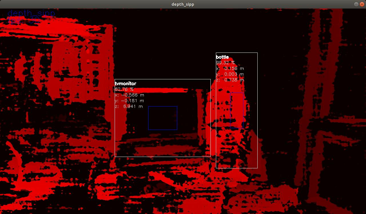Viewport: 366px width, 214px height.
Task: Click the 99.32 % confidence value
Action: (x=225, y=63)
